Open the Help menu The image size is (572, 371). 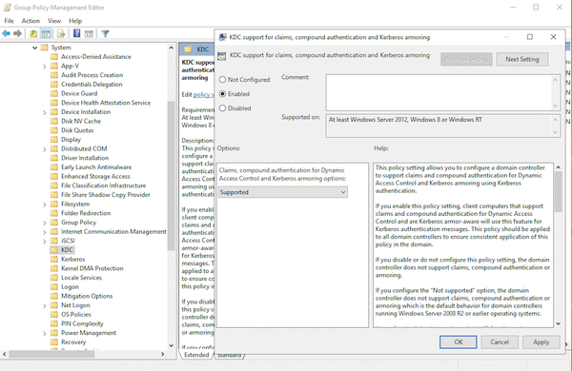tap(75, 21)
